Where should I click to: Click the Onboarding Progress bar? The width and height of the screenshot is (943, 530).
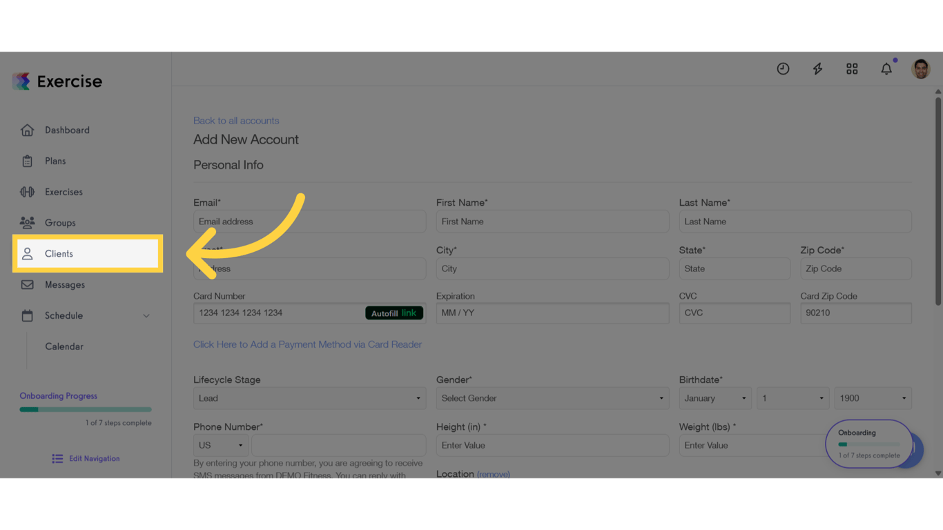click(85, 409)
